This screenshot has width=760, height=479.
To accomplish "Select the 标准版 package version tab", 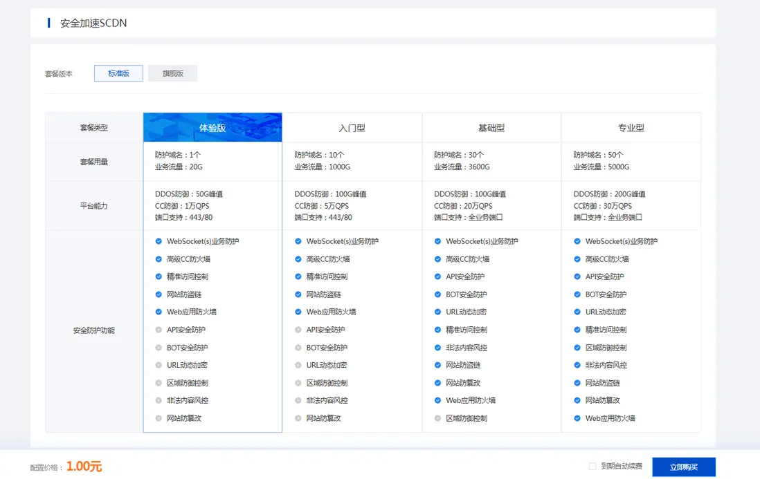I will coord(118,73).
